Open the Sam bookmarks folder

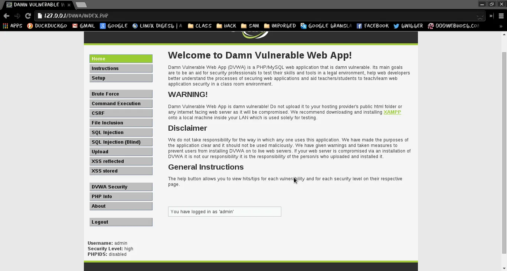tap(250, 26)
